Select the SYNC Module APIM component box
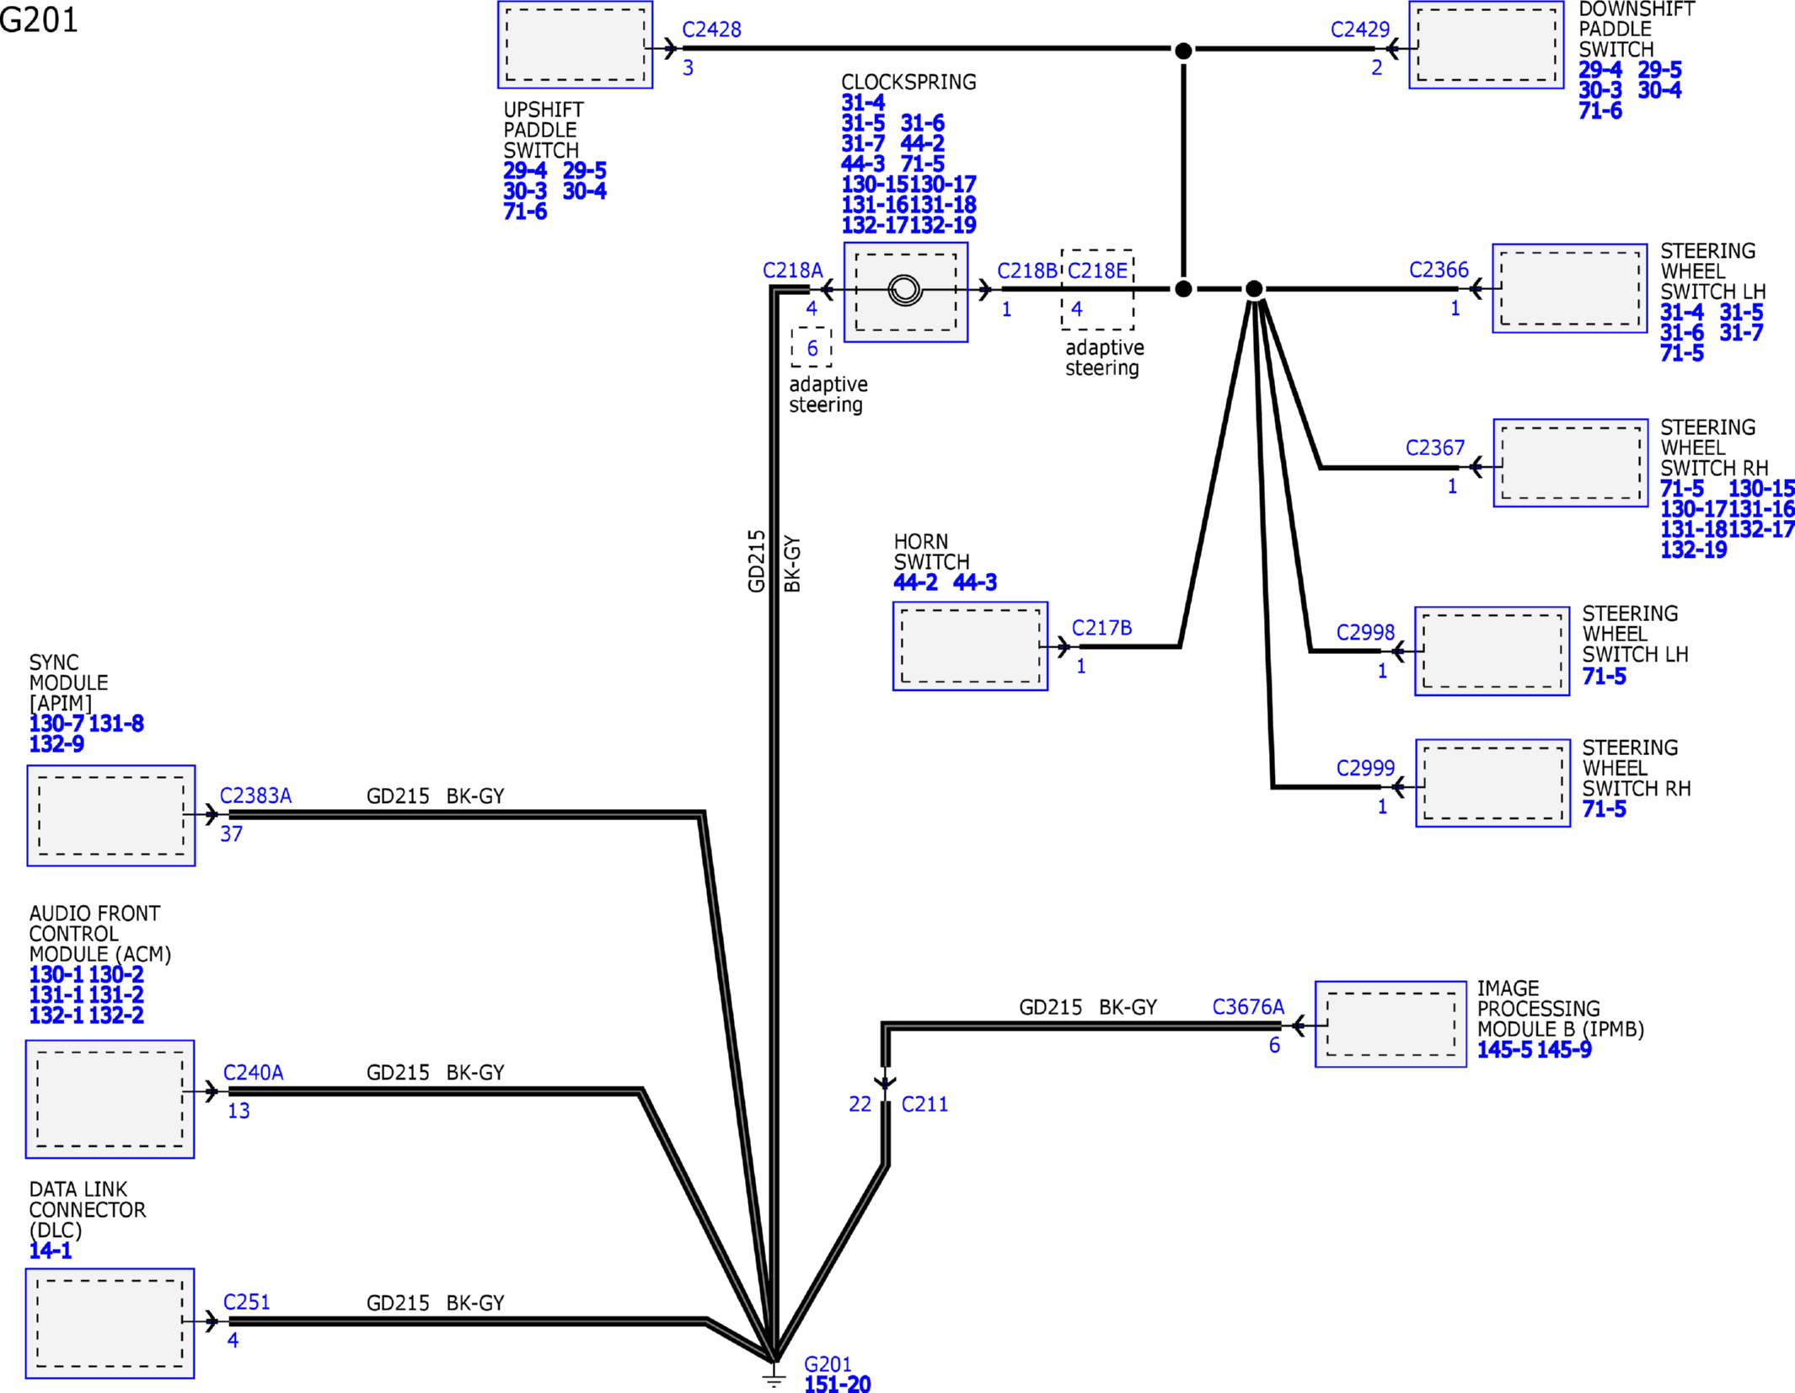The image size is (1795, 1393). (x=111, y=816)
